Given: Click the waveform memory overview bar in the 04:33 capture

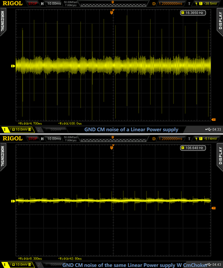Looking at the screenshot, I should click(113, 5).
